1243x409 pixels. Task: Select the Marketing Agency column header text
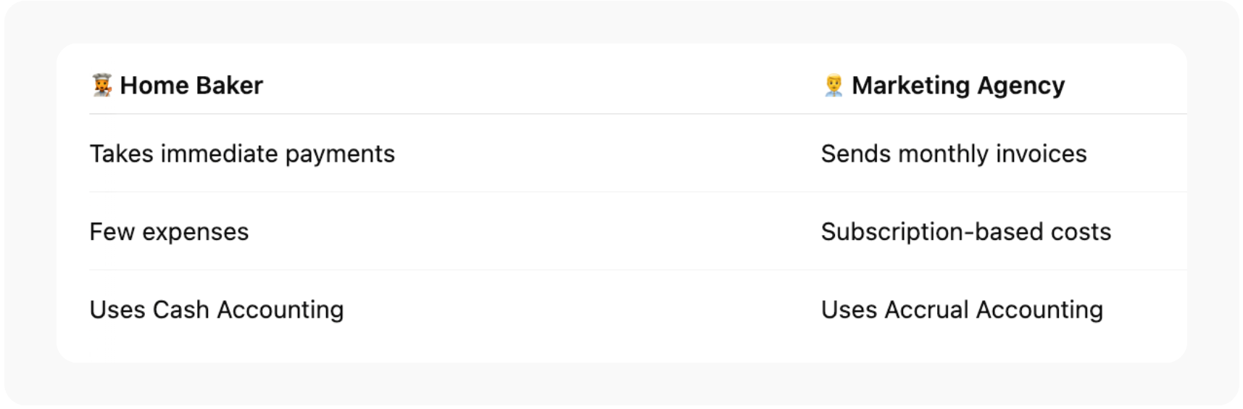958,86
